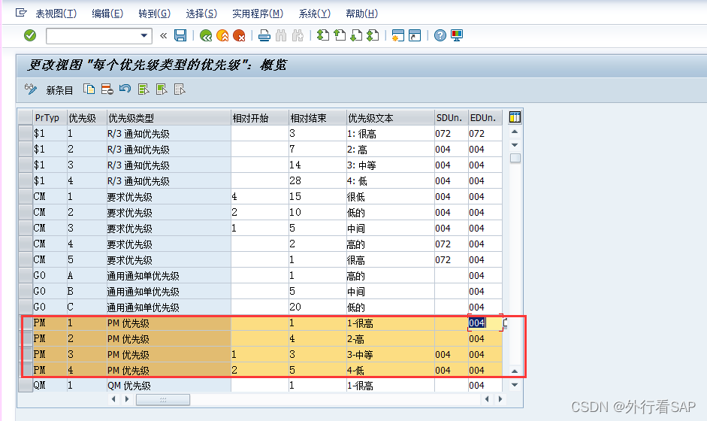Collapse command field with double chevron
707x421 pixels.
(164, 35)
